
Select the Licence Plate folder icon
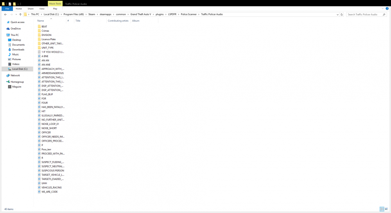point(39,39)
